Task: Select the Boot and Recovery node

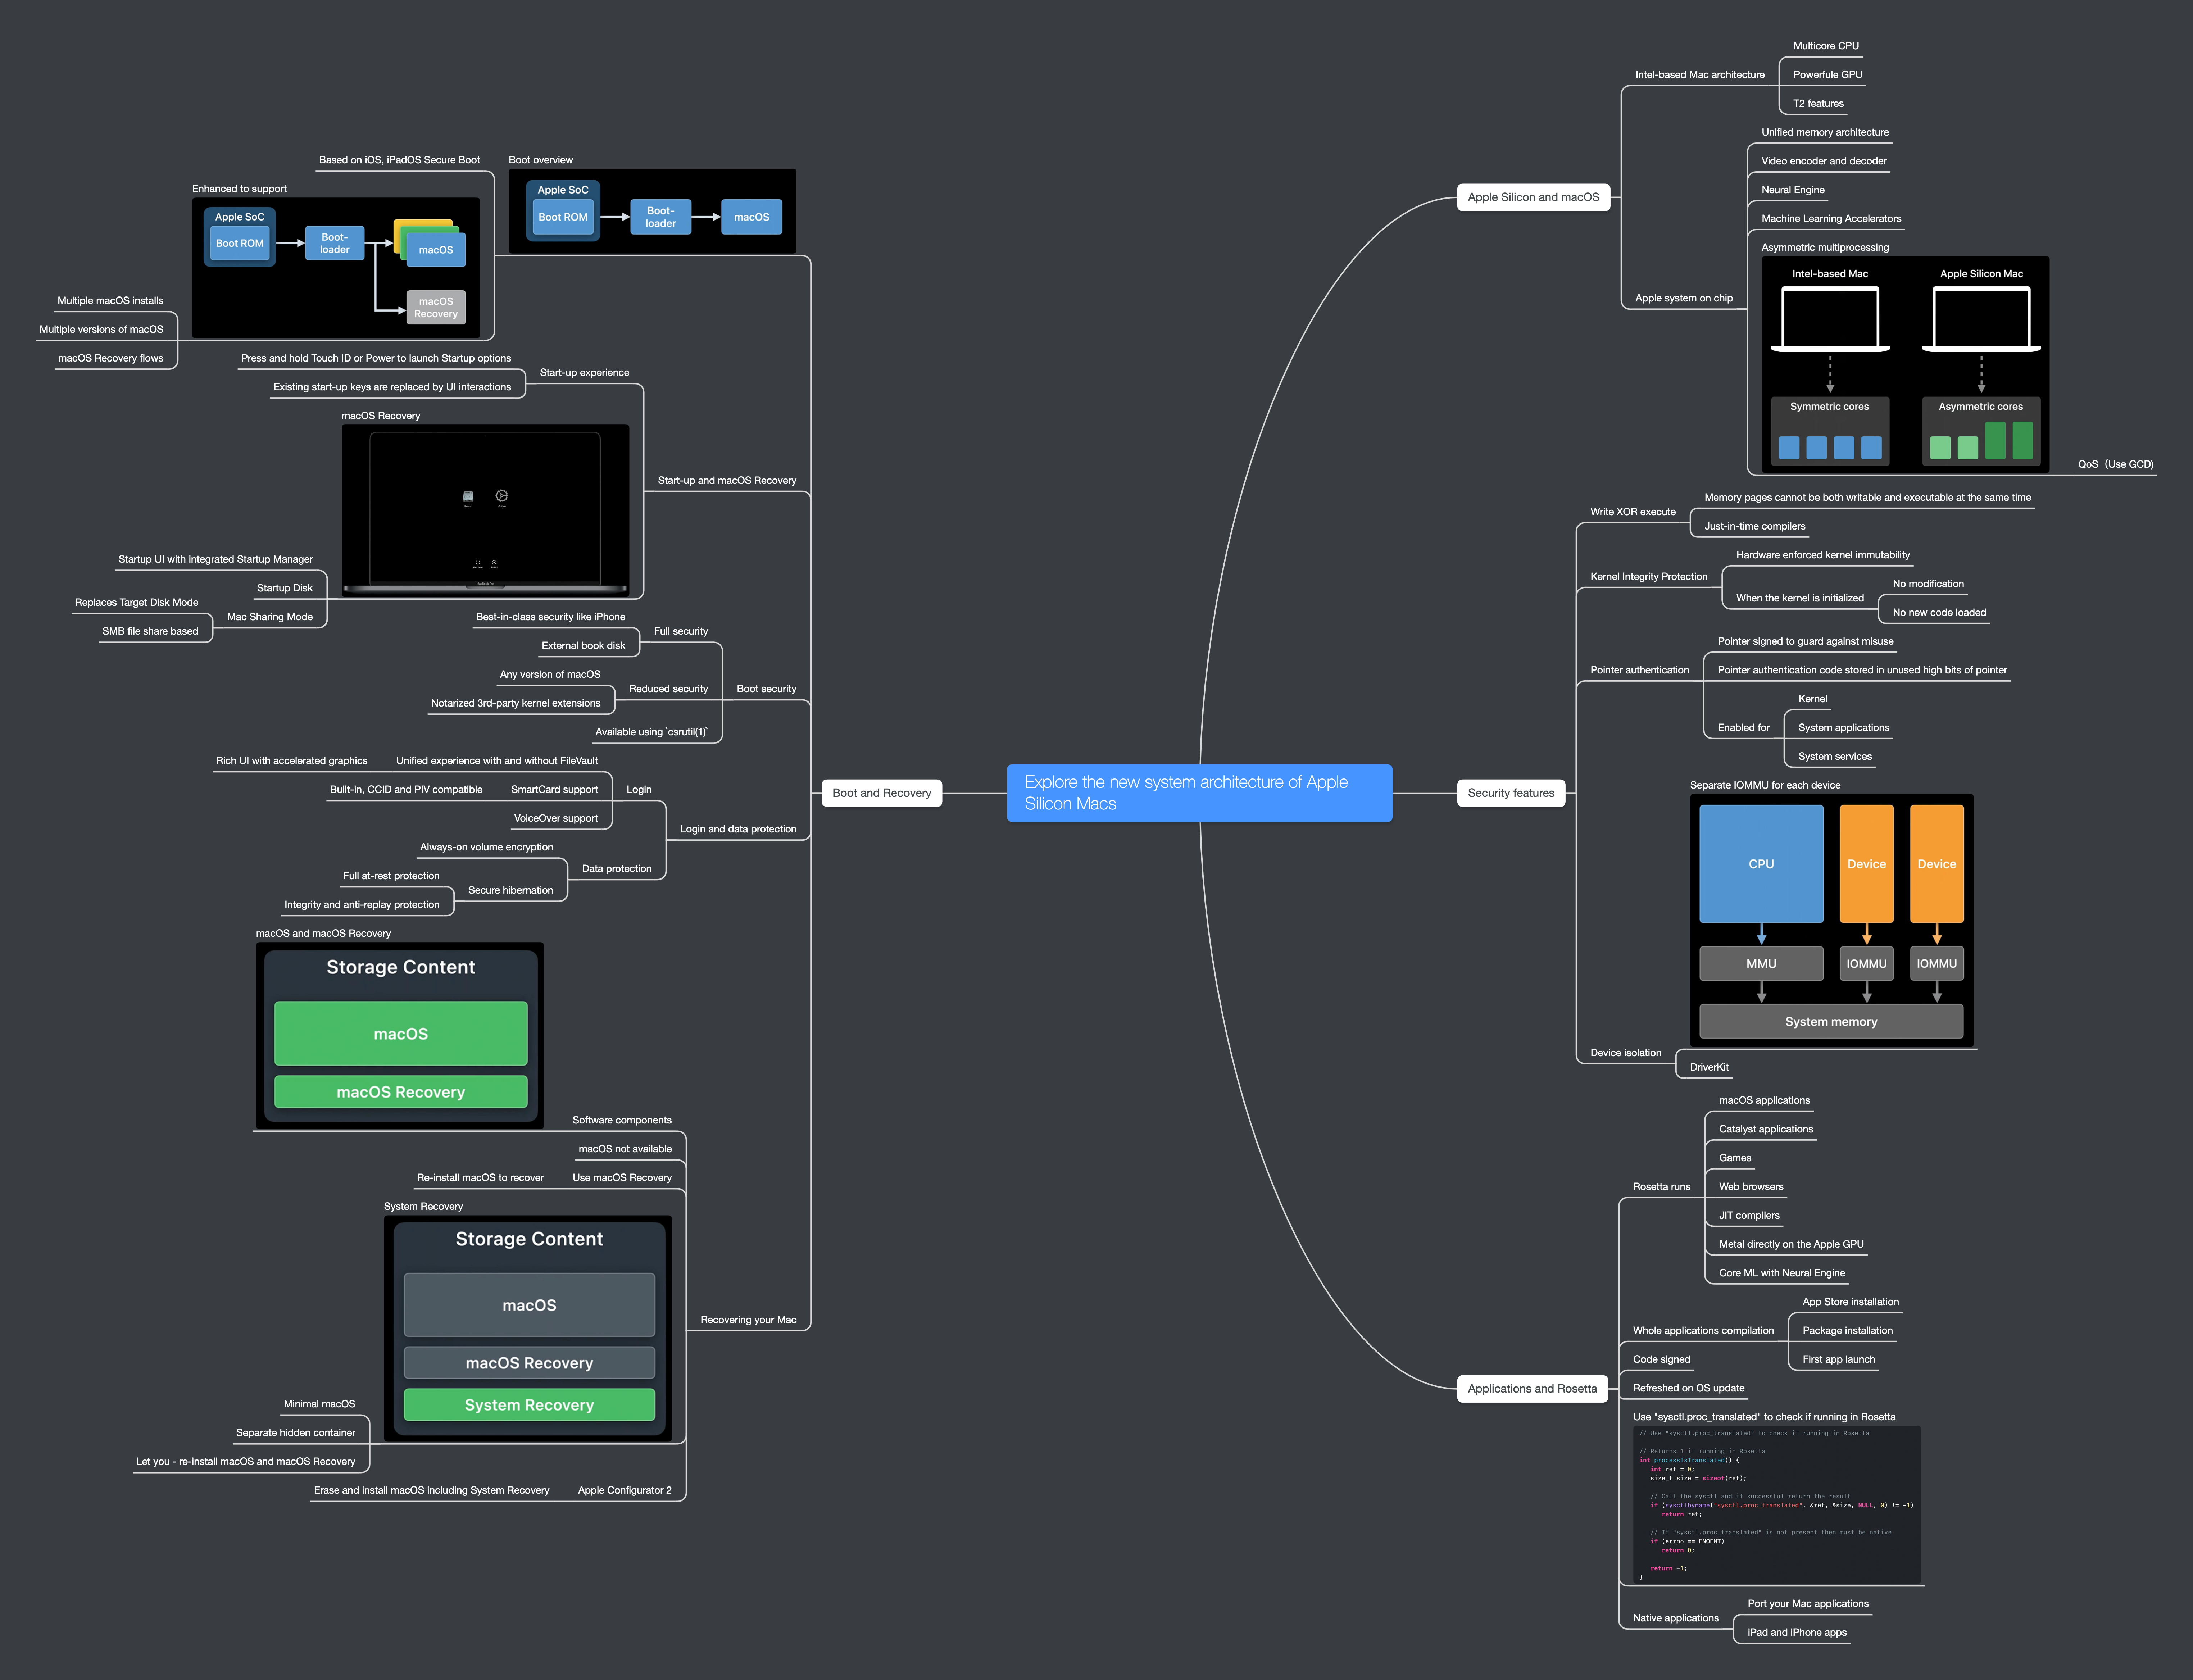Action: [881, 793]
